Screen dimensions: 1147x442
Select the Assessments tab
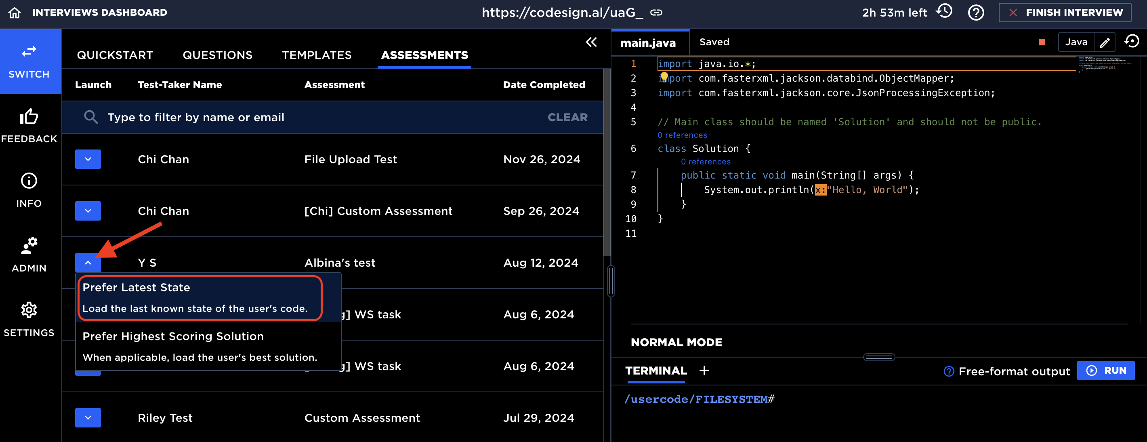(x=424, y=55)
